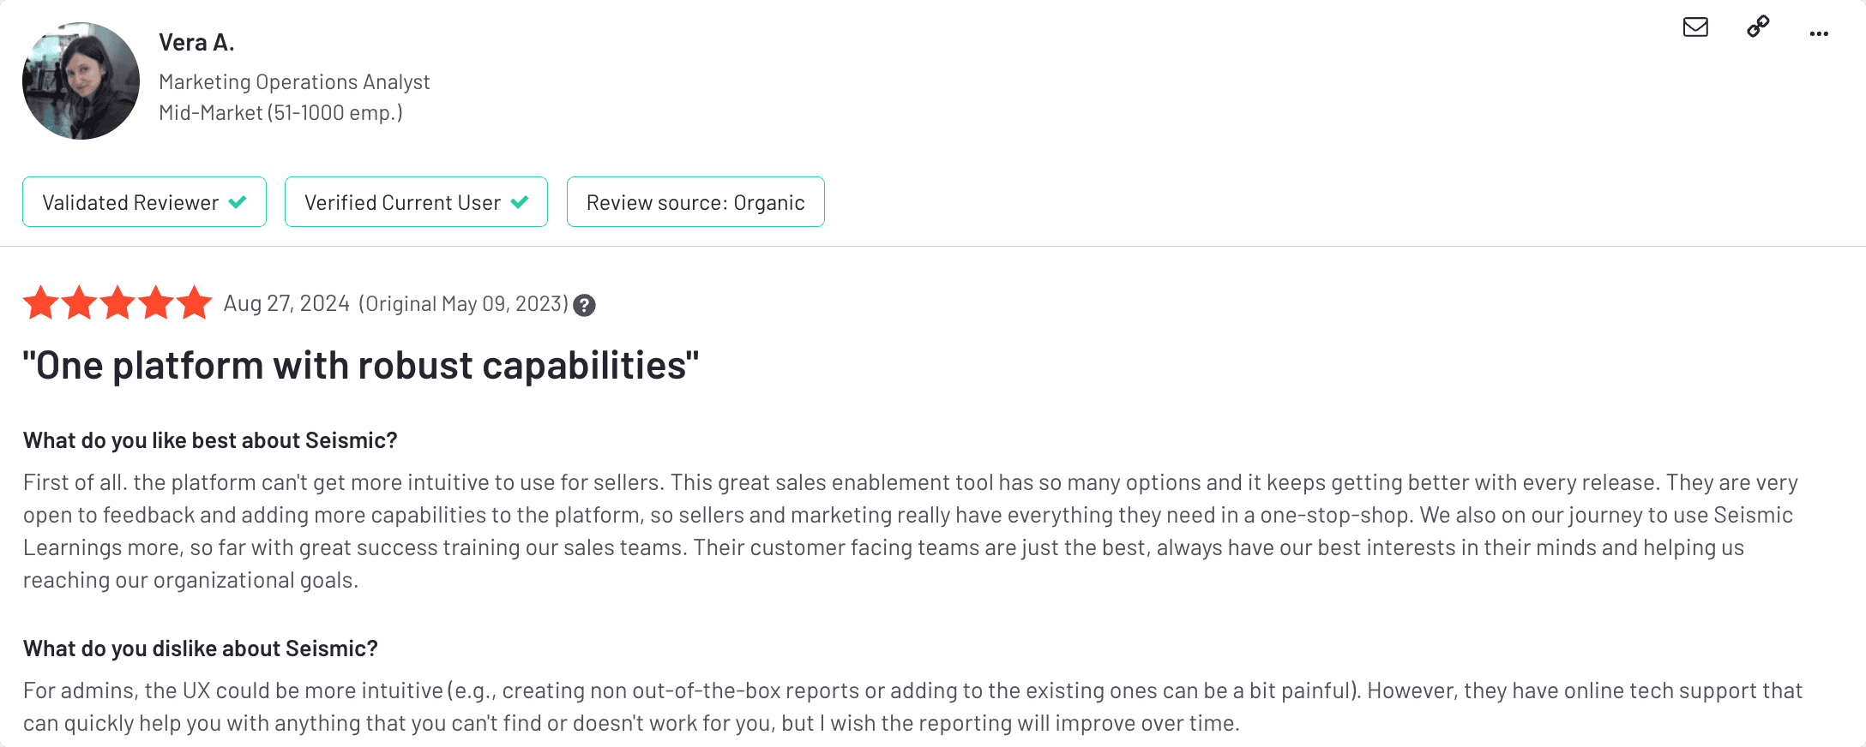Click heading What do you dislike about Seismic
1866x747 pixels.
201,648
